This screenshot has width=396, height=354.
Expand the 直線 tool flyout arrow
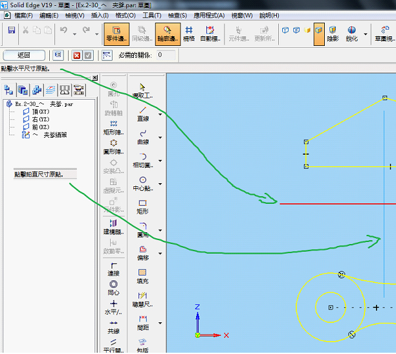160,115
